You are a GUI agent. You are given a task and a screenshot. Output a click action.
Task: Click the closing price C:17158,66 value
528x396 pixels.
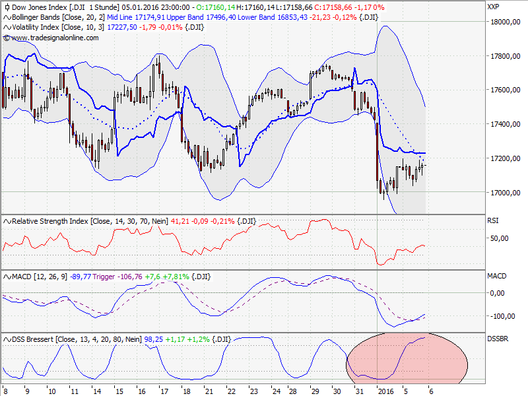click(x=333, y=7)
